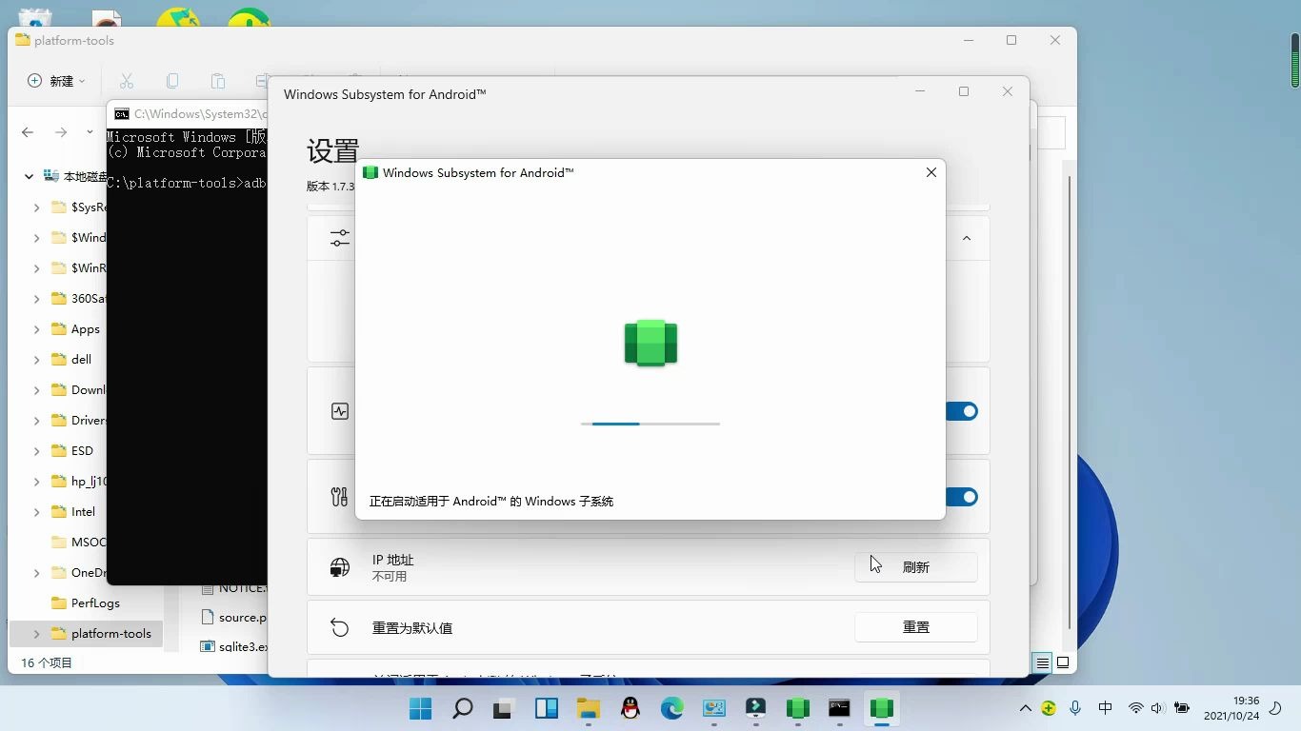Open taskbar Search magnifier

click(462, 708)
